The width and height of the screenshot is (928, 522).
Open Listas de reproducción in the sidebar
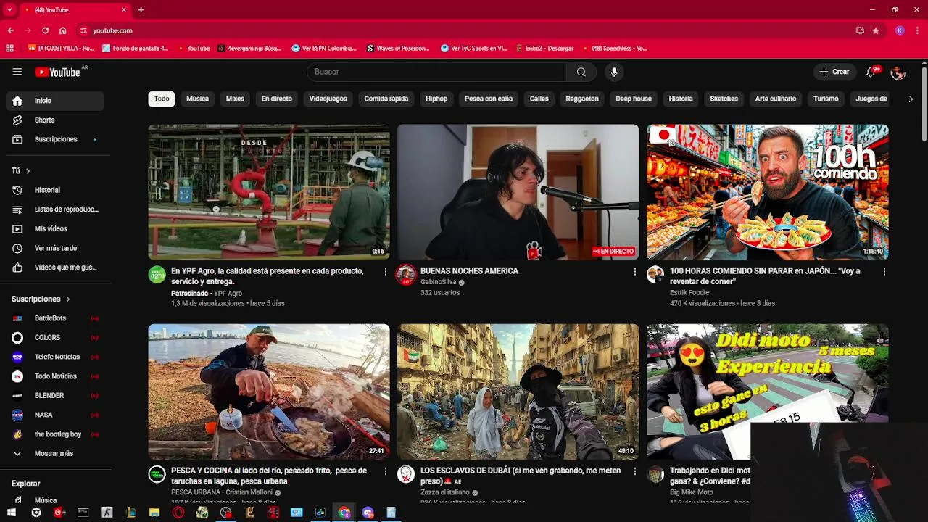pyautogui.click(x=55, y=210)
